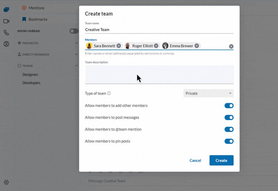This screenshot has height=191, width=278.
Task: Open the Video meetings icon
Action: 6,21
